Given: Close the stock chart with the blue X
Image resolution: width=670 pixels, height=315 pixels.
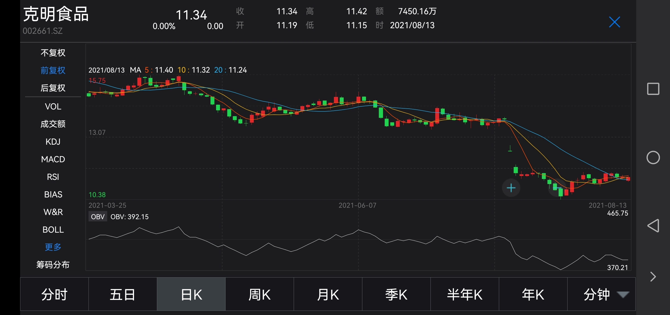Looking at the screenshot, I should coord(614,22).
